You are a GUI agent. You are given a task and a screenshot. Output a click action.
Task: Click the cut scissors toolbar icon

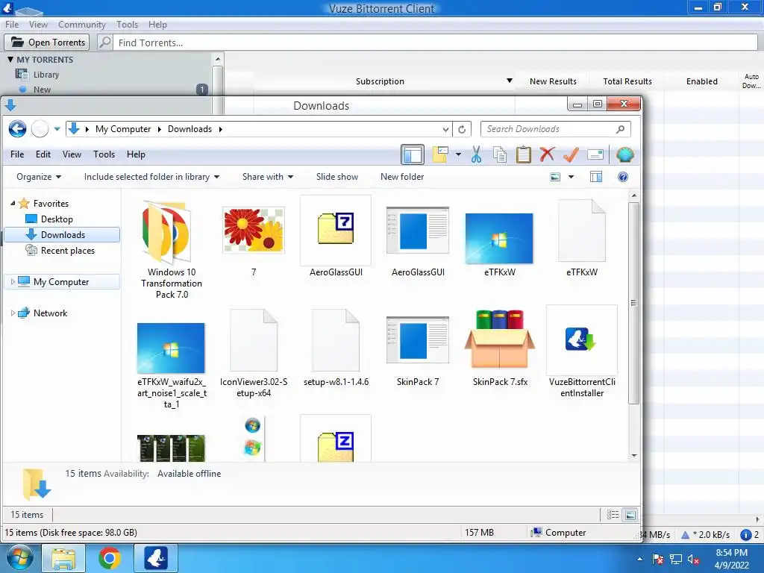(x=476, y=155)
